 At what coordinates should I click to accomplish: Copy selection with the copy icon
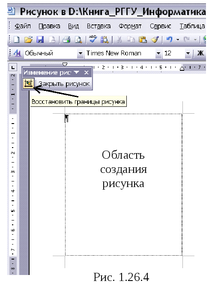(131, 40)
